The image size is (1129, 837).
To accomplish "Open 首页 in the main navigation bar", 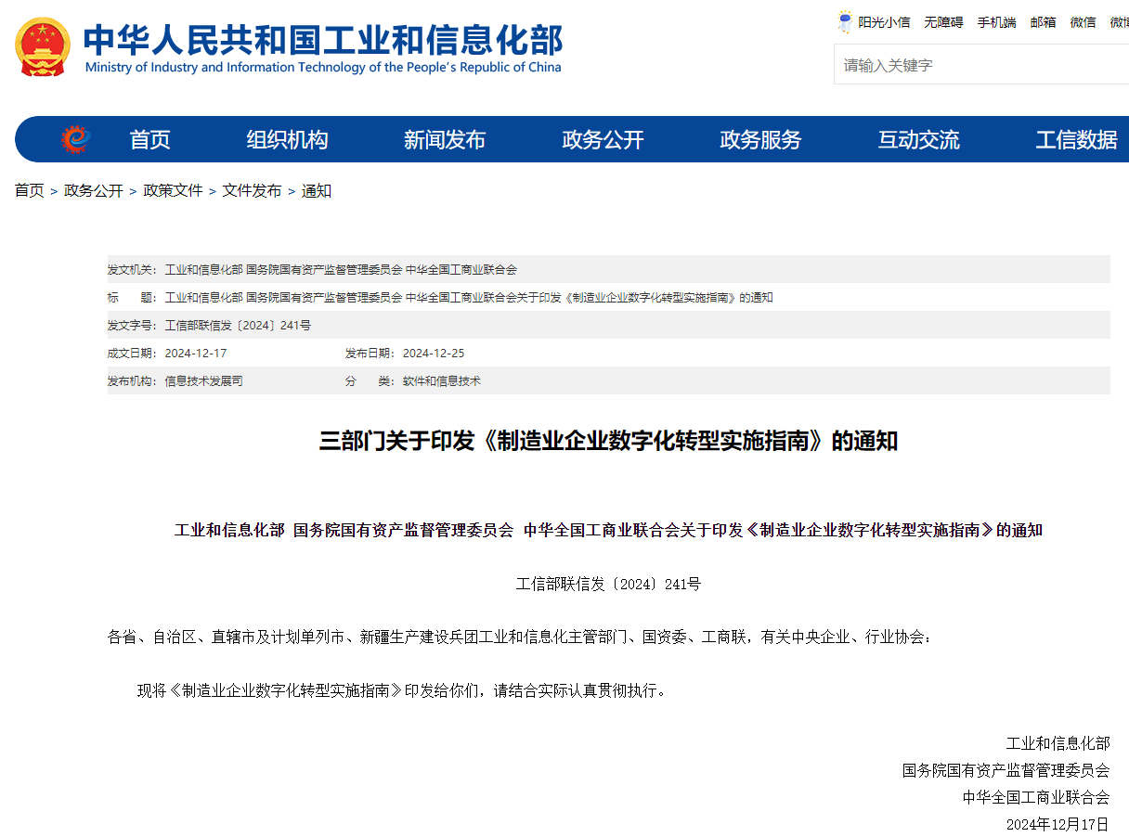I will point(149,139).
